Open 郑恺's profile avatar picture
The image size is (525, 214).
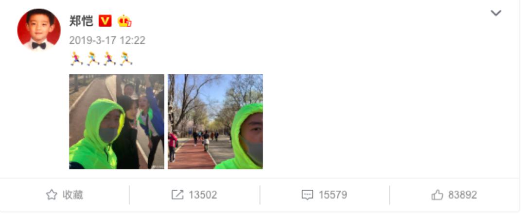[39, 30]
